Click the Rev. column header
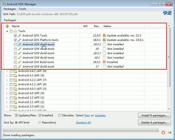The height and width of the screenshot is (140, 175). [x=97, y=26]
